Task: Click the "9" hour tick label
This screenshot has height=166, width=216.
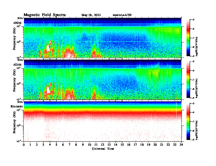Action: pyautogui.click(x=83, y=145)
